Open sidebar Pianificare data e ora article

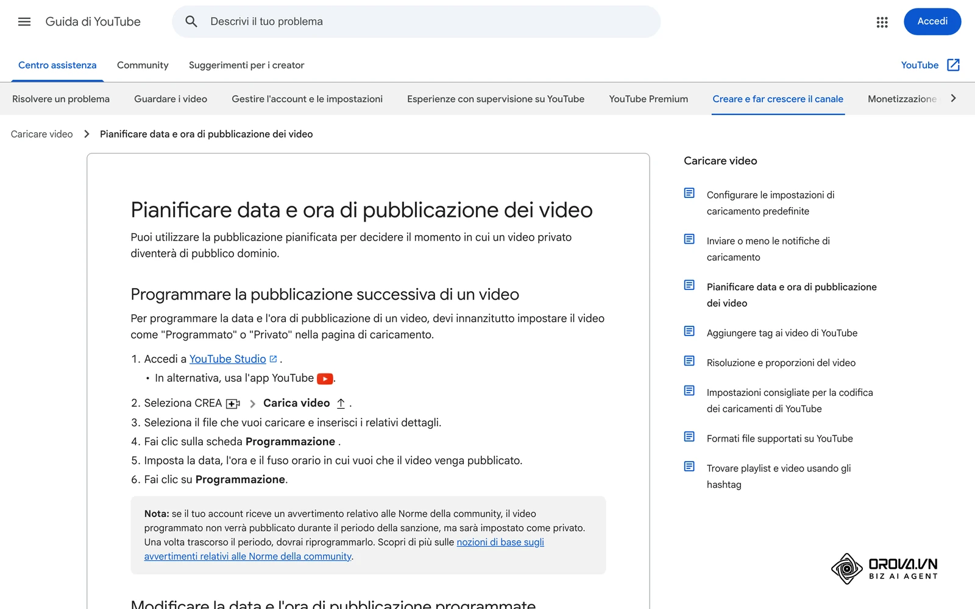792,295
